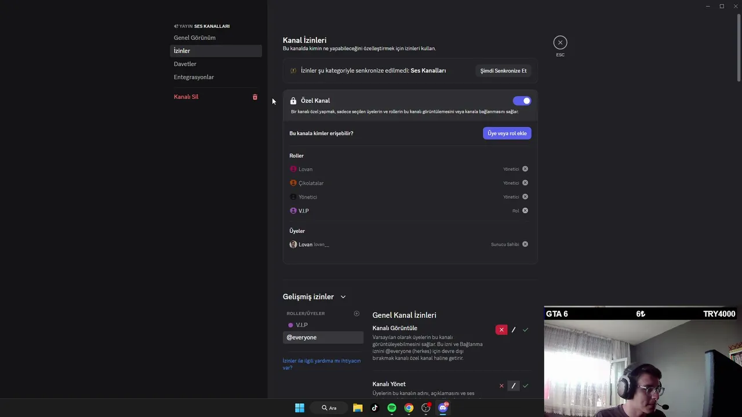Click the sync warning icon beside İzinler şu kategoriyle
The width and height of the screenshot is (742, 417).
click(x=293, y=71)
